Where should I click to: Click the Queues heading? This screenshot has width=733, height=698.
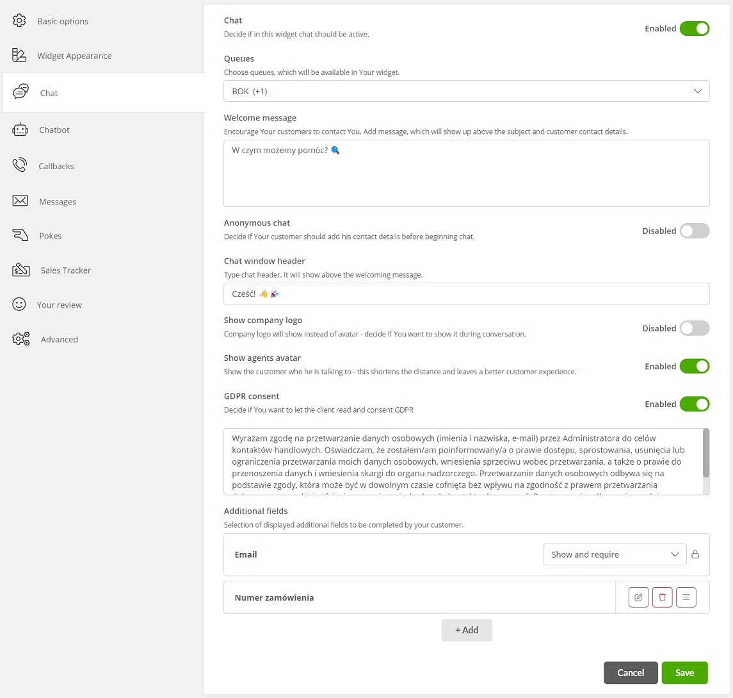coord(239,58)
